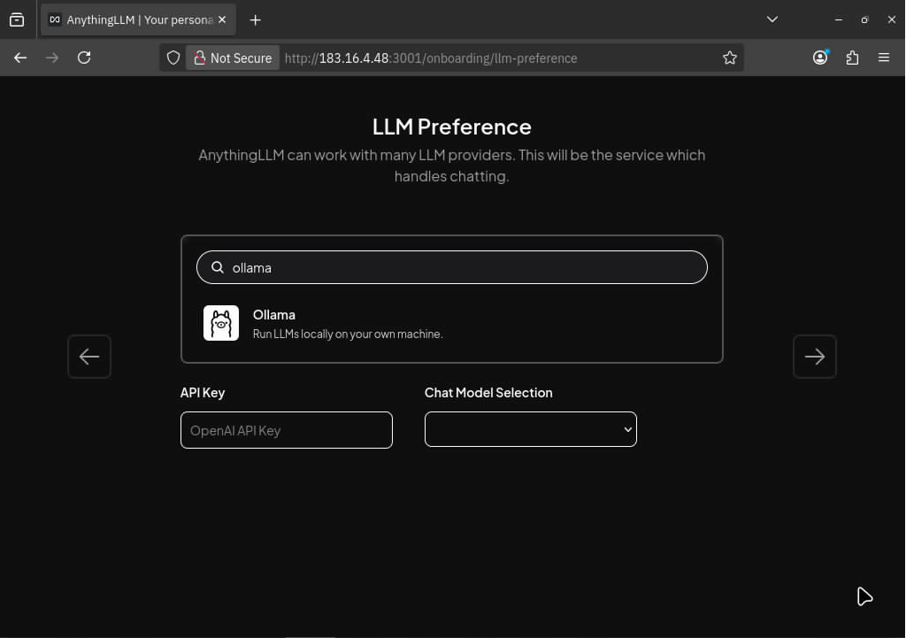This screenshot has width=906, height=638.
Task: Click the search magnifier icon in provider search
Action: tap(217, 267)
